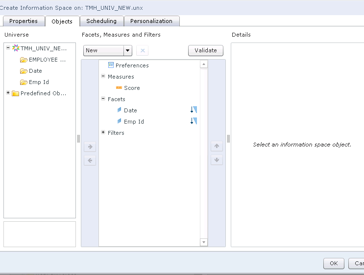Click the EMPLOYEE folder icon in universe
The image size is (364, 275).
click(24, 60)
